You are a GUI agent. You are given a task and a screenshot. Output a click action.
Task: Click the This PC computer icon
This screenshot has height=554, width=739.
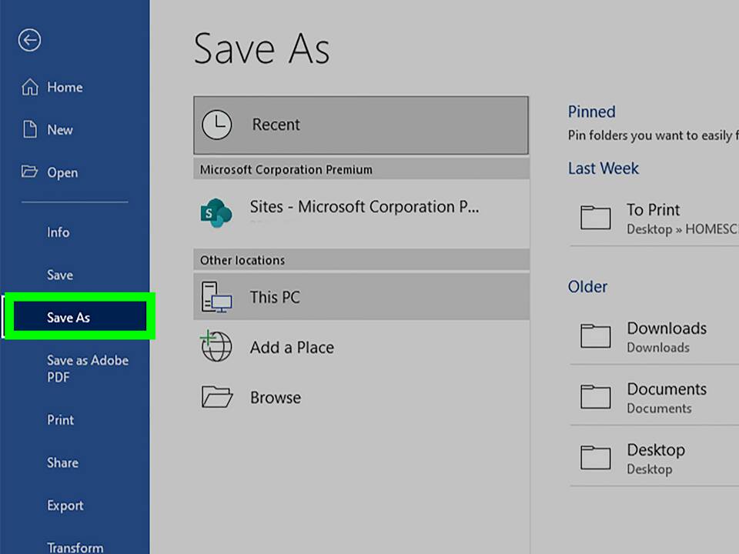[216, 297]
